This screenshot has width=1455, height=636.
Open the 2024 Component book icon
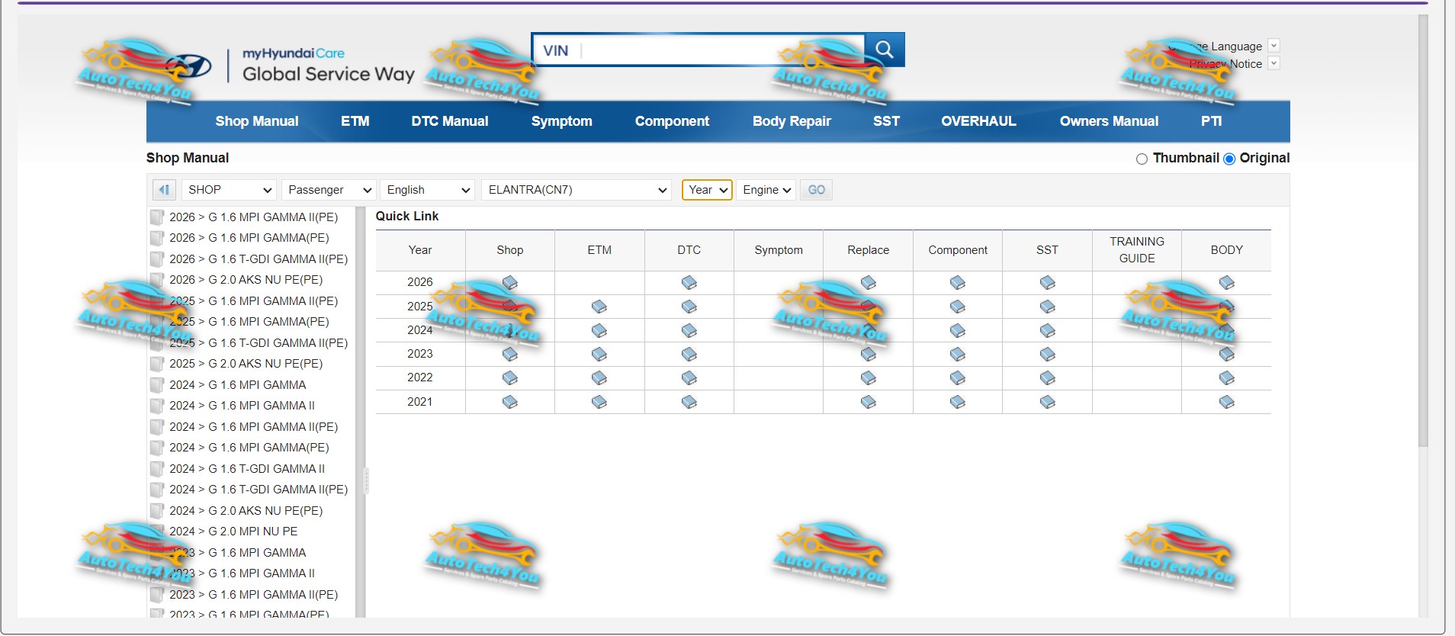point(958,331)
